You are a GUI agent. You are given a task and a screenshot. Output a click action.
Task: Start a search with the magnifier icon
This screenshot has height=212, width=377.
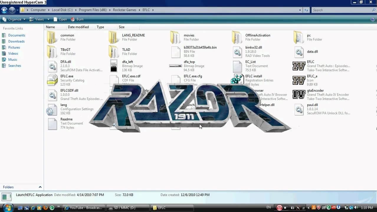point(374,10)
